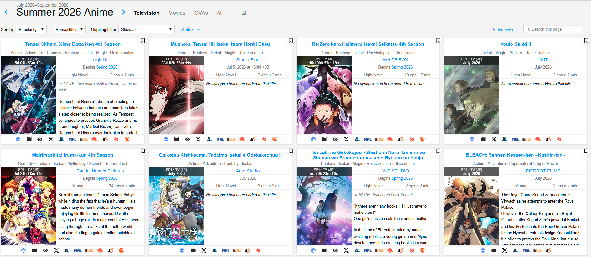Open the Preferences link
Screen dimensions: 591x257
502,30
